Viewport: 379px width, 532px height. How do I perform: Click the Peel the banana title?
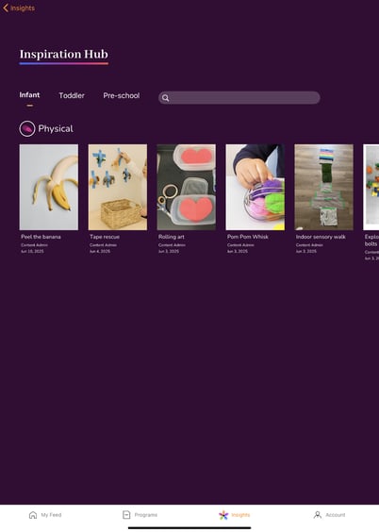click(41, 237)
